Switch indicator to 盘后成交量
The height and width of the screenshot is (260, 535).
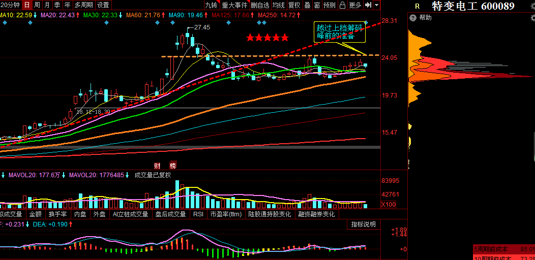(x=170, y=214)
